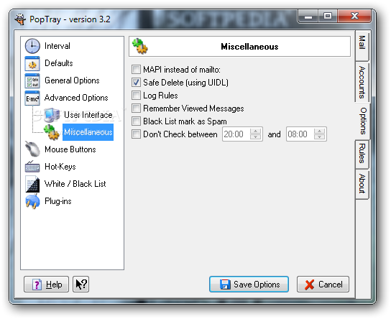The image size is (391, 319).
Task: Select Interval in options tree
Action: [x=57, y=46]
